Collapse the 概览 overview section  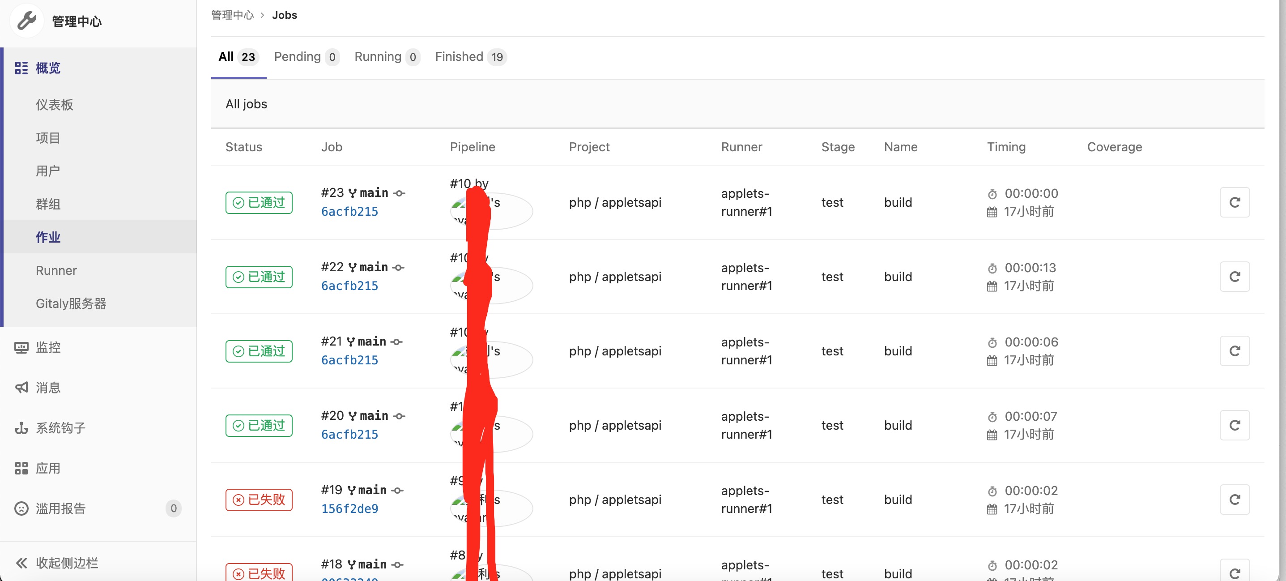[x=47, y=68]
